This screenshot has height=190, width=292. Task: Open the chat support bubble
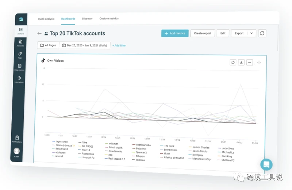pos(266,164)
